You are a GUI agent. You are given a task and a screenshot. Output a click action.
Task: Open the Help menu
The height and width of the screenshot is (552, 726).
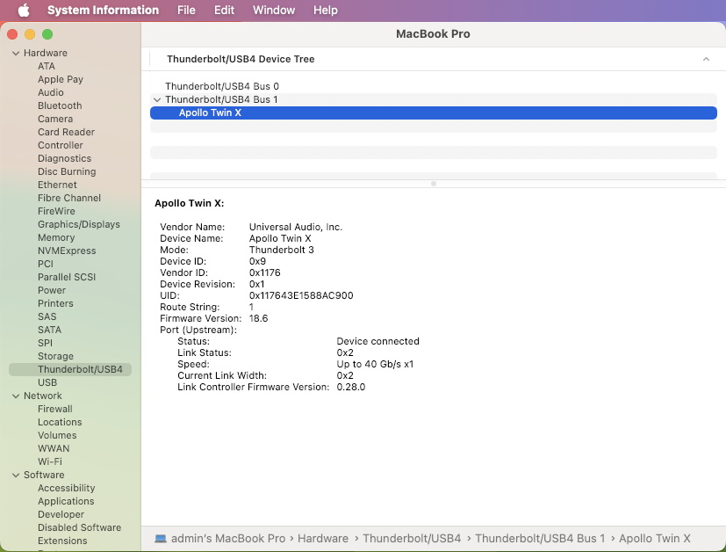(325, 11)
